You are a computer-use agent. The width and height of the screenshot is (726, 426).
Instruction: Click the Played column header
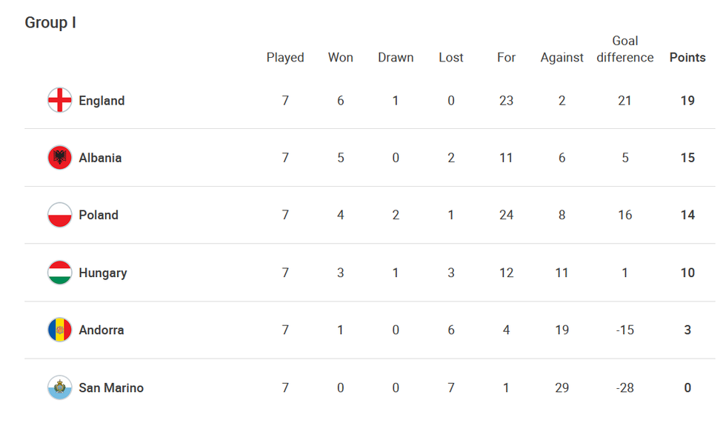click(x=285, y=57)
